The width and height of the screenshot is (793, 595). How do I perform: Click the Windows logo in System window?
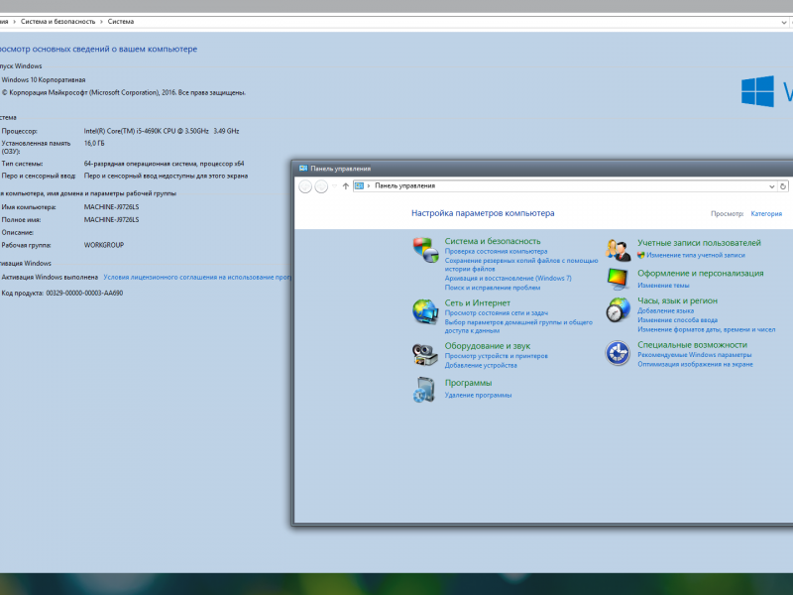(757, 91)
